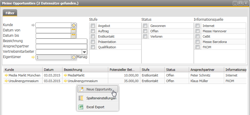Focus the Kunde input field
The image size is (250, 115).
pyautogui.click(x=54, y=25)
